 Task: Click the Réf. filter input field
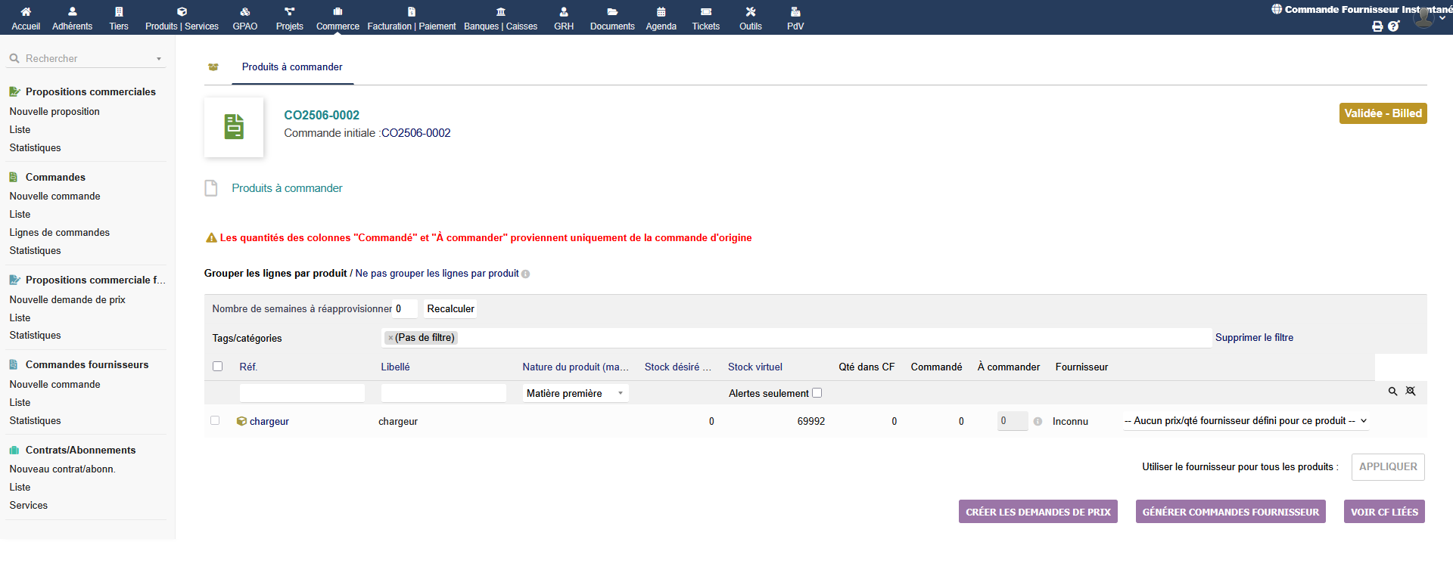pyautogui.click(x=302, y=393)
